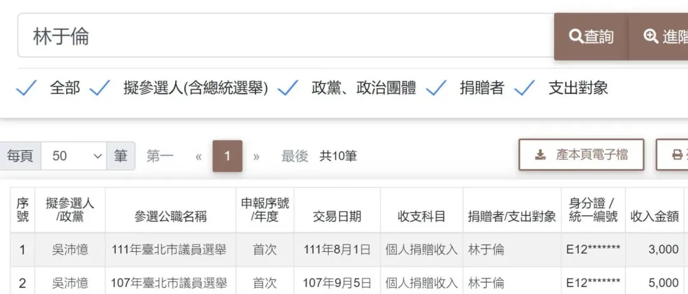The height and width of the screenshot is (294, 688).
Task: Click the 111年8月1日 date cell
Action: pos(337,249)
